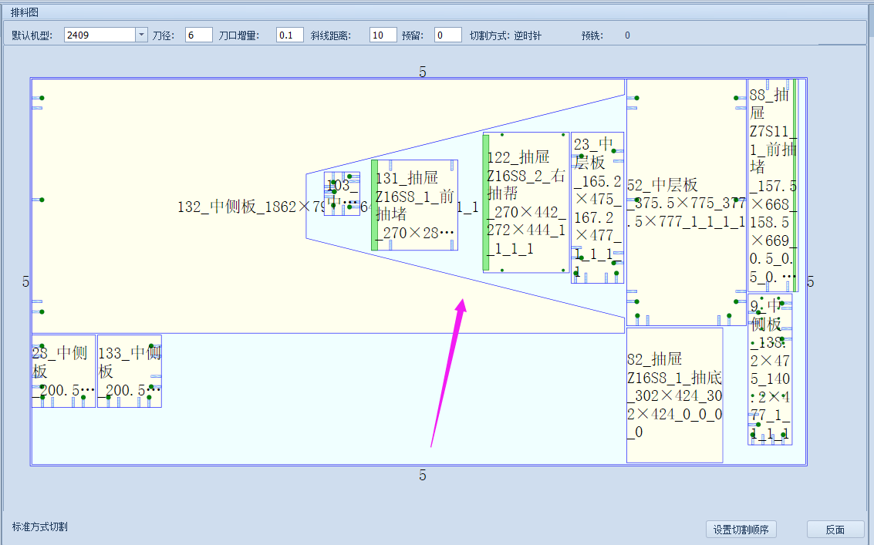Click the green edge band on part 88
The image size is (874, 545).
[795, 186]
